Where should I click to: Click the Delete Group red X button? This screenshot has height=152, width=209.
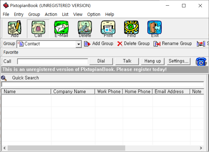click(x=134, y=44)
